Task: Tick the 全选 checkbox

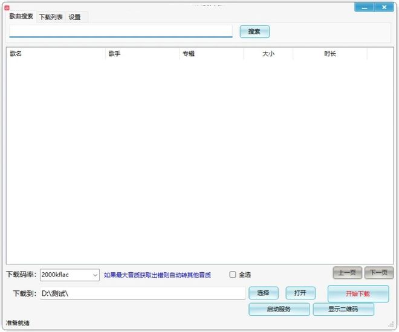Action: tap(233, 275)
